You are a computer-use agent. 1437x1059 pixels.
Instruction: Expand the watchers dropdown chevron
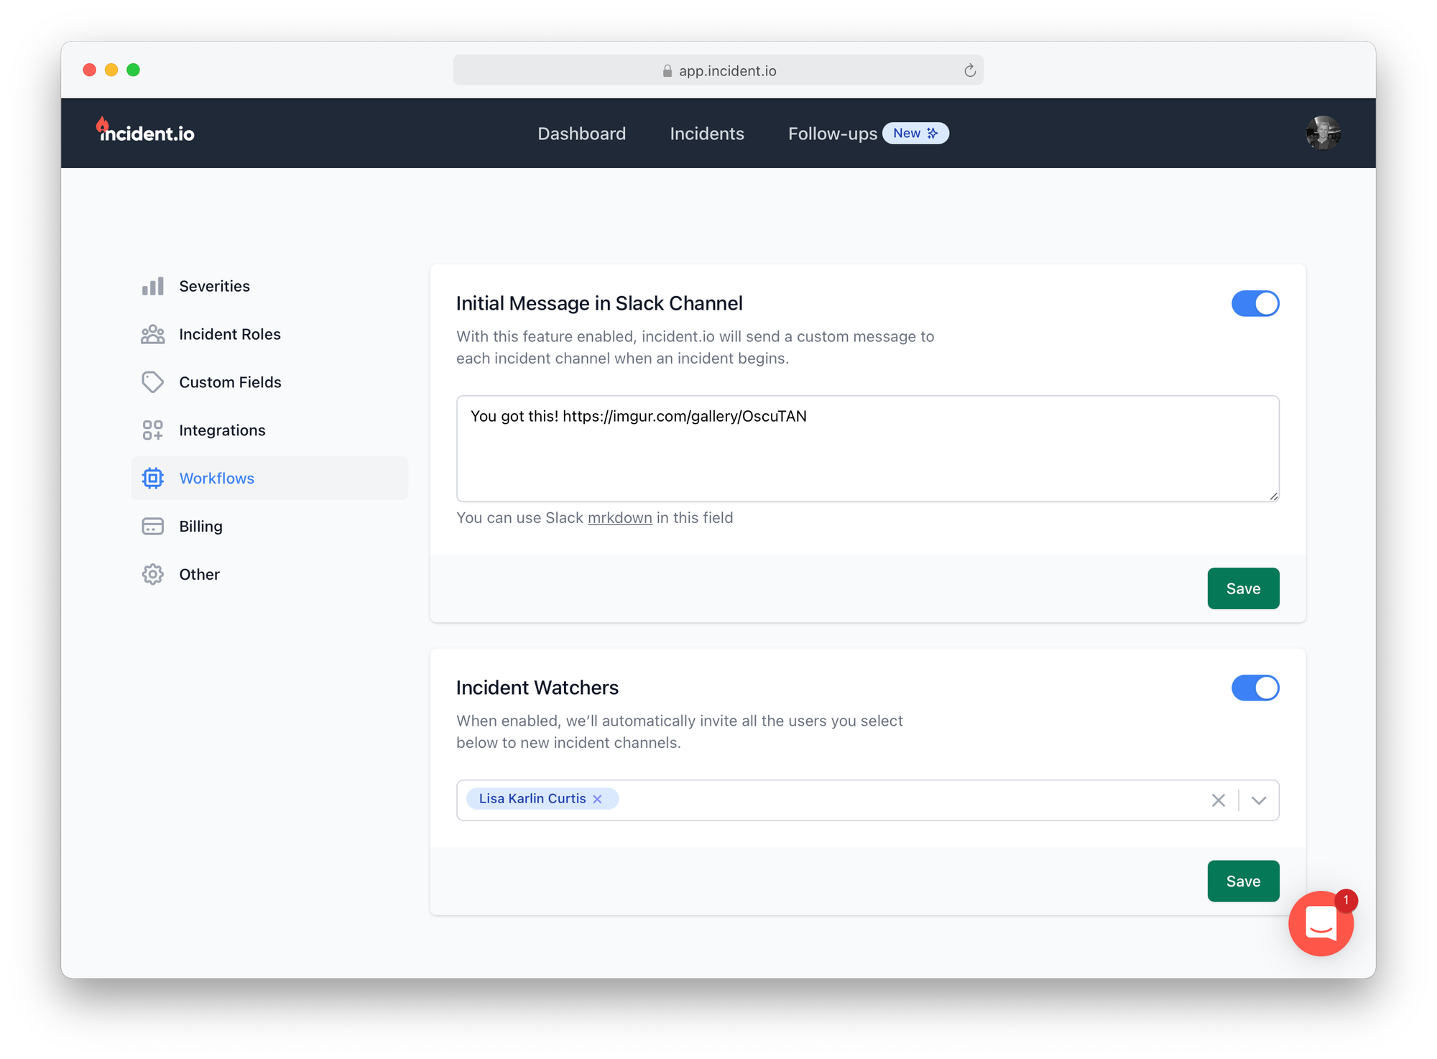click(x=1258, y=800)
